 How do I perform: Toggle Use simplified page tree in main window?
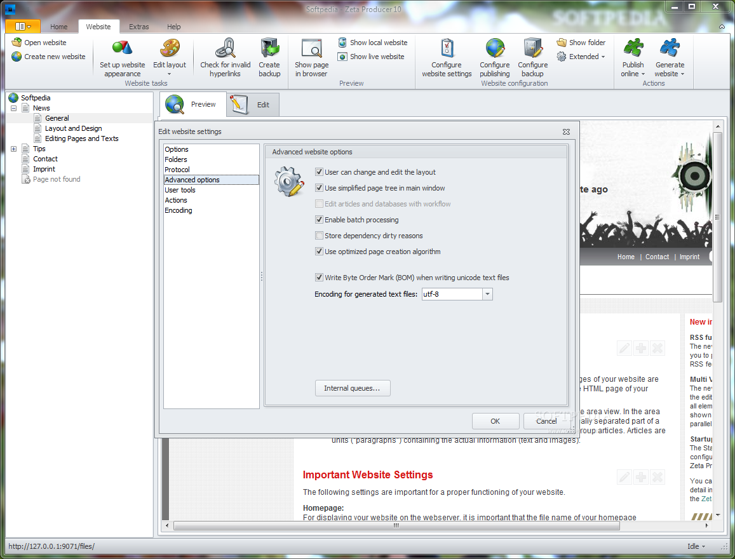319,188
